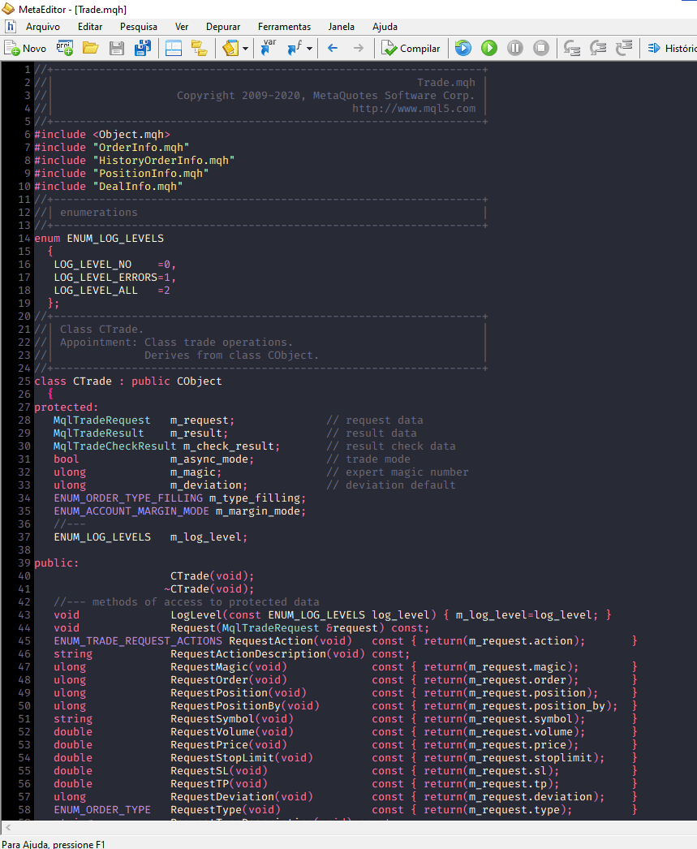Open the Depurar menu

[x=223, y=27]
